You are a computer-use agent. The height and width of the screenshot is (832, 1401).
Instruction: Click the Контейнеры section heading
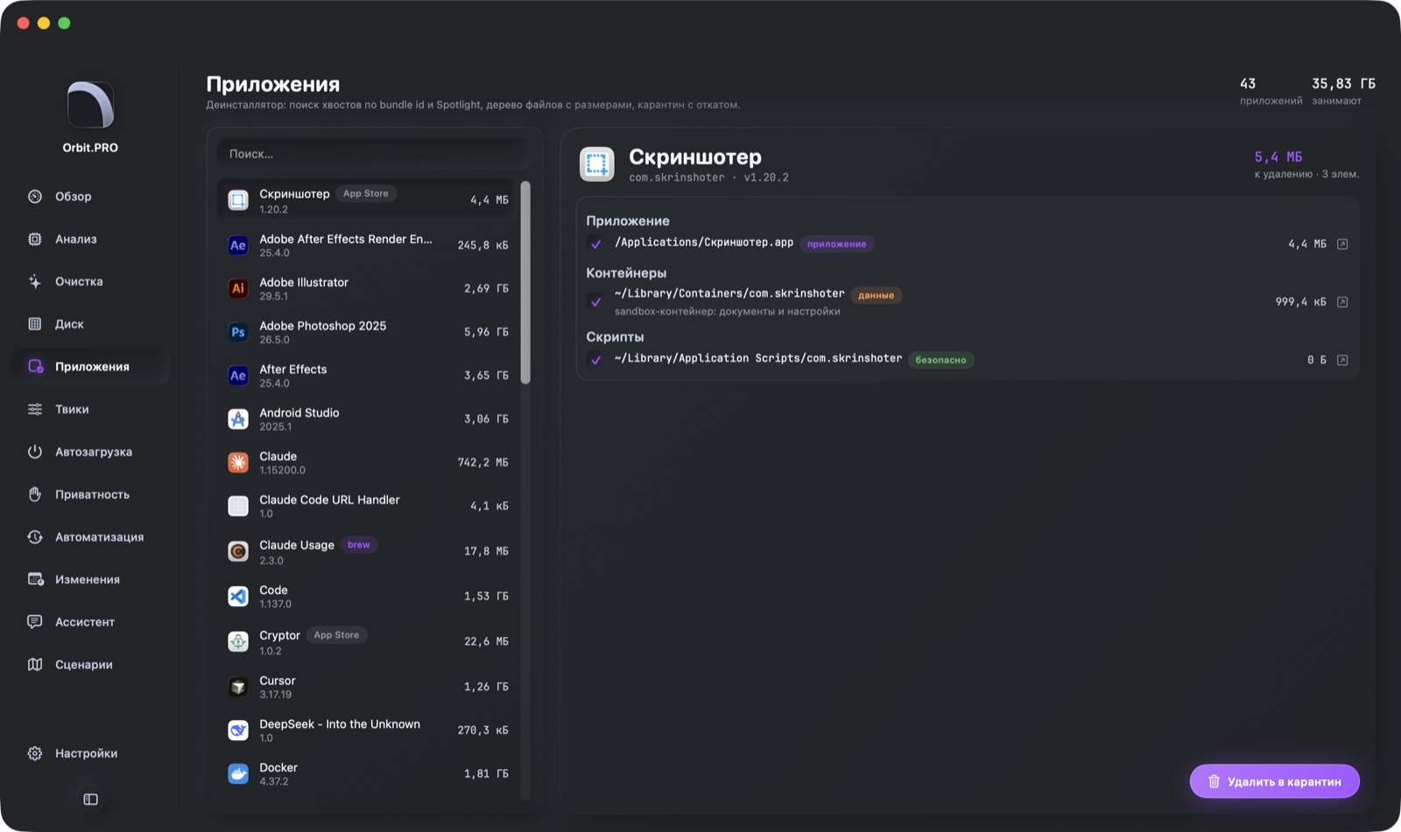[626, 273]
